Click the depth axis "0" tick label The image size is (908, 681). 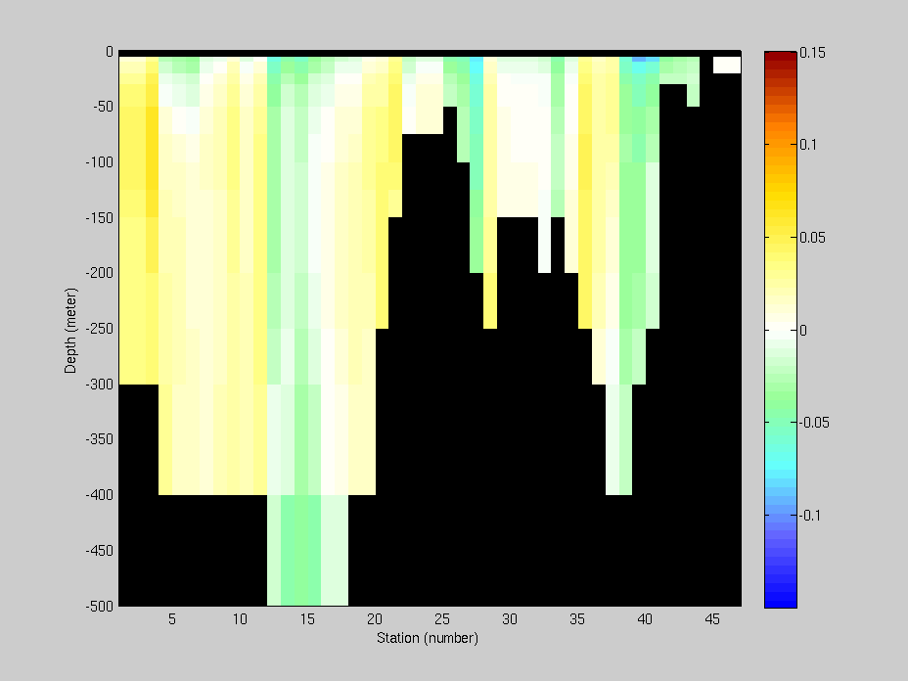pos(110,52)
